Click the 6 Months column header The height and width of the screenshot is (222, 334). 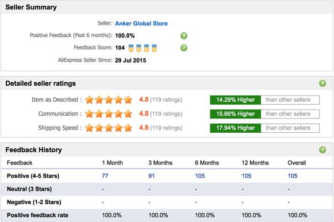(207, 163)
